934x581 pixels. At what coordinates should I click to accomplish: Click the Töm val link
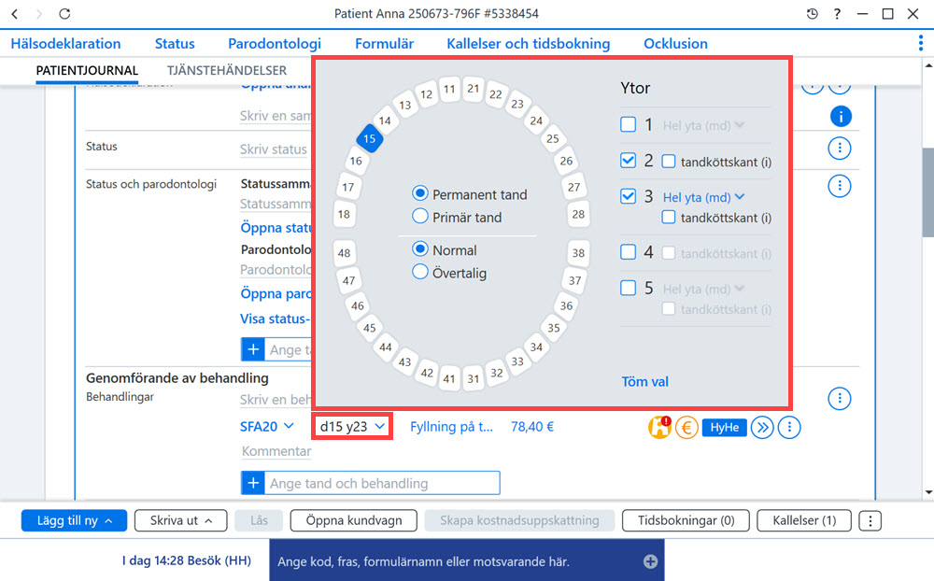[x=645, y=381]
